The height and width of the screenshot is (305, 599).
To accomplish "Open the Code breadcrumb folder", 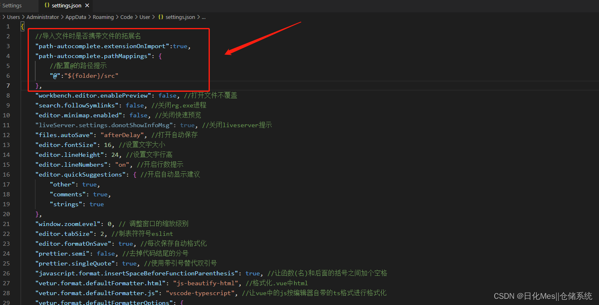I will point(127,17).
